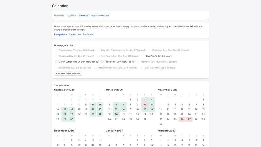This screenshot has width=261, height=147.
Task: Select September 15, 2026 green day
Action: 65,109
